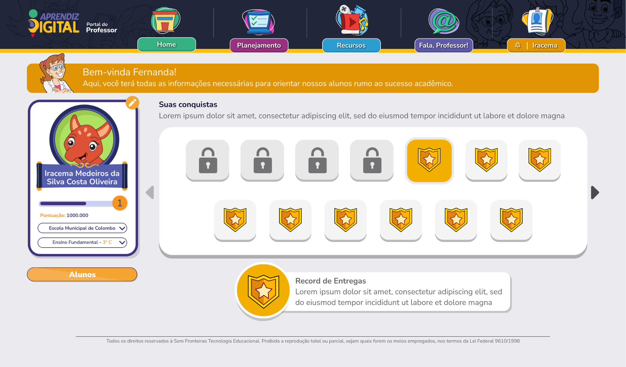Open the Home storefront icon
626x367 pixels.
pos(165,21)
